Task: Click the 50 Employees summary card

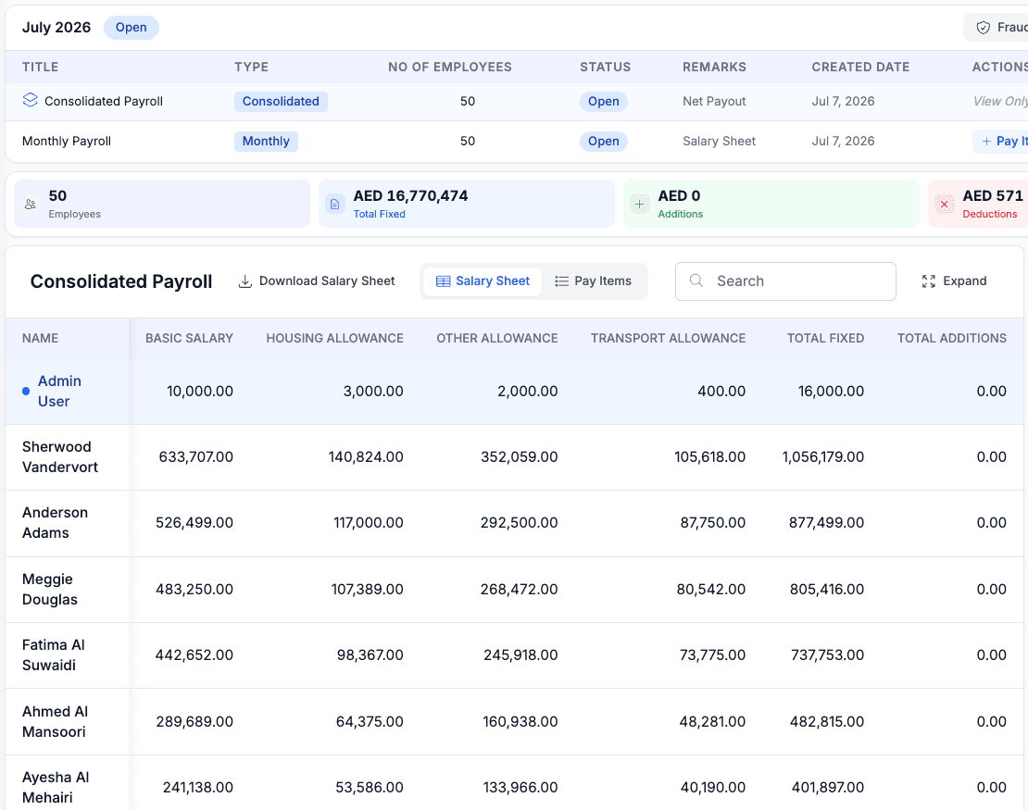Action: 162,204
